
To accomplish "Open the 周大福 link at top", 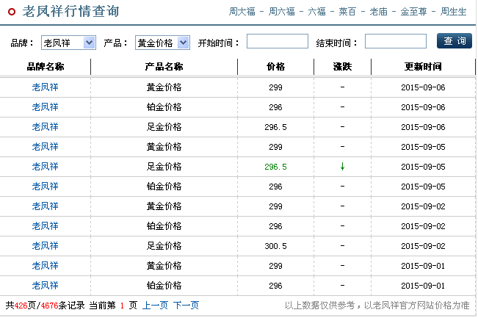I will coord(242,12).
